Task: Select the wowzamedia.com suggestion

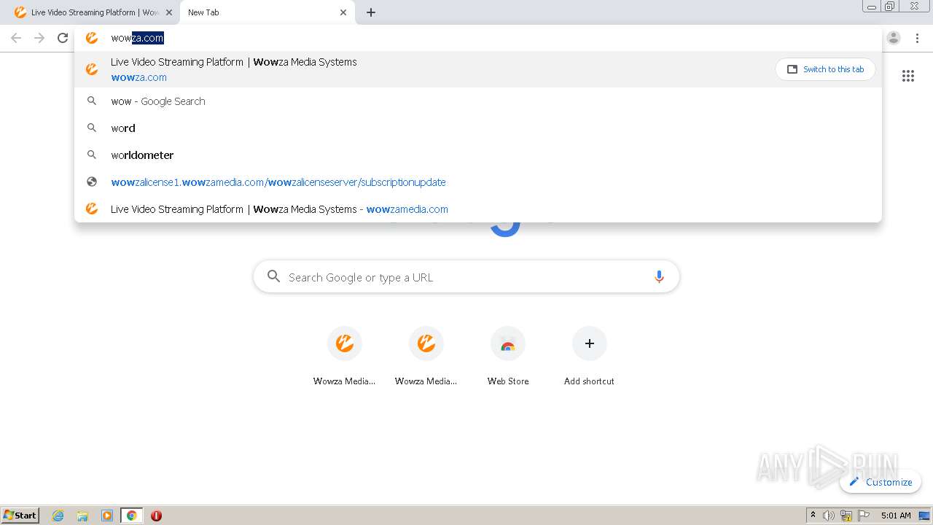Action: point(478,209)
